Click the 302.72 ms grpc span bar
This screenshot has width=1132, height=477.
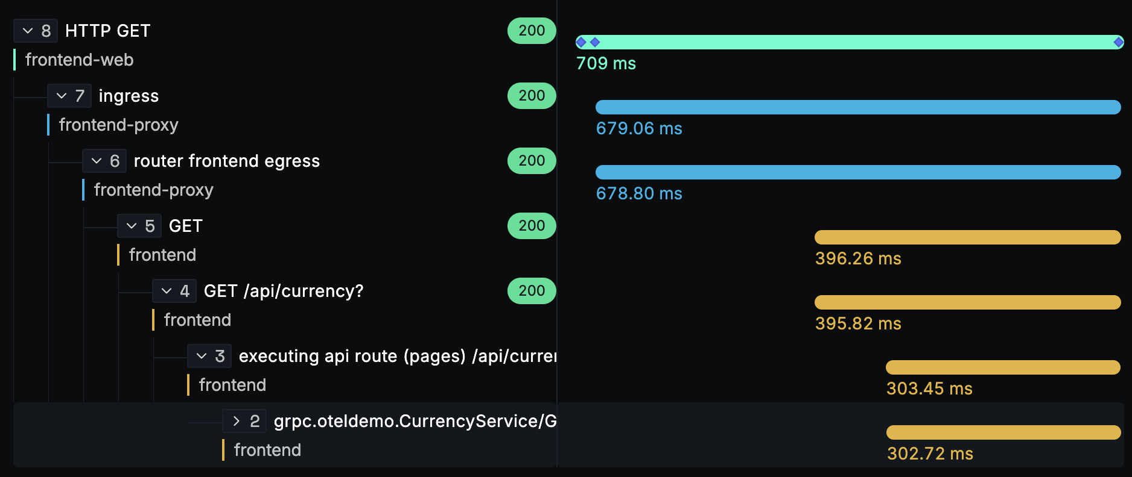tap(1003, 432)
